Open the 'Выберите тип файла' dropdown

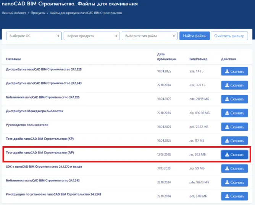click(x=150, y=36)
